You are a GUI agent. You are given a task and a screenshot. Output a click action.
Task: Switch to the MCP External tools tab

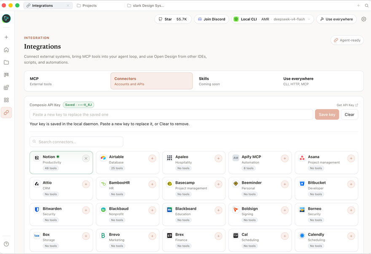click(67, 81)
